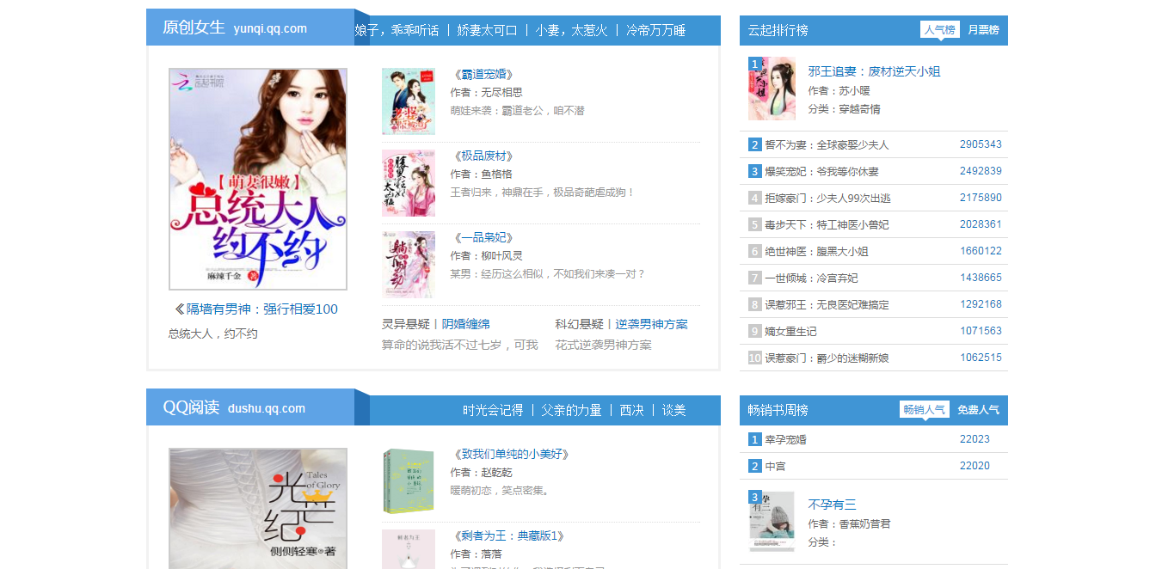
Task: Open 中宫 in the bestseller list
Action: [775, 467]
